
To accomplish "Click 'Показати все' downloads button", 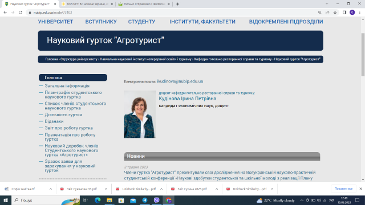I will (343, 188).
